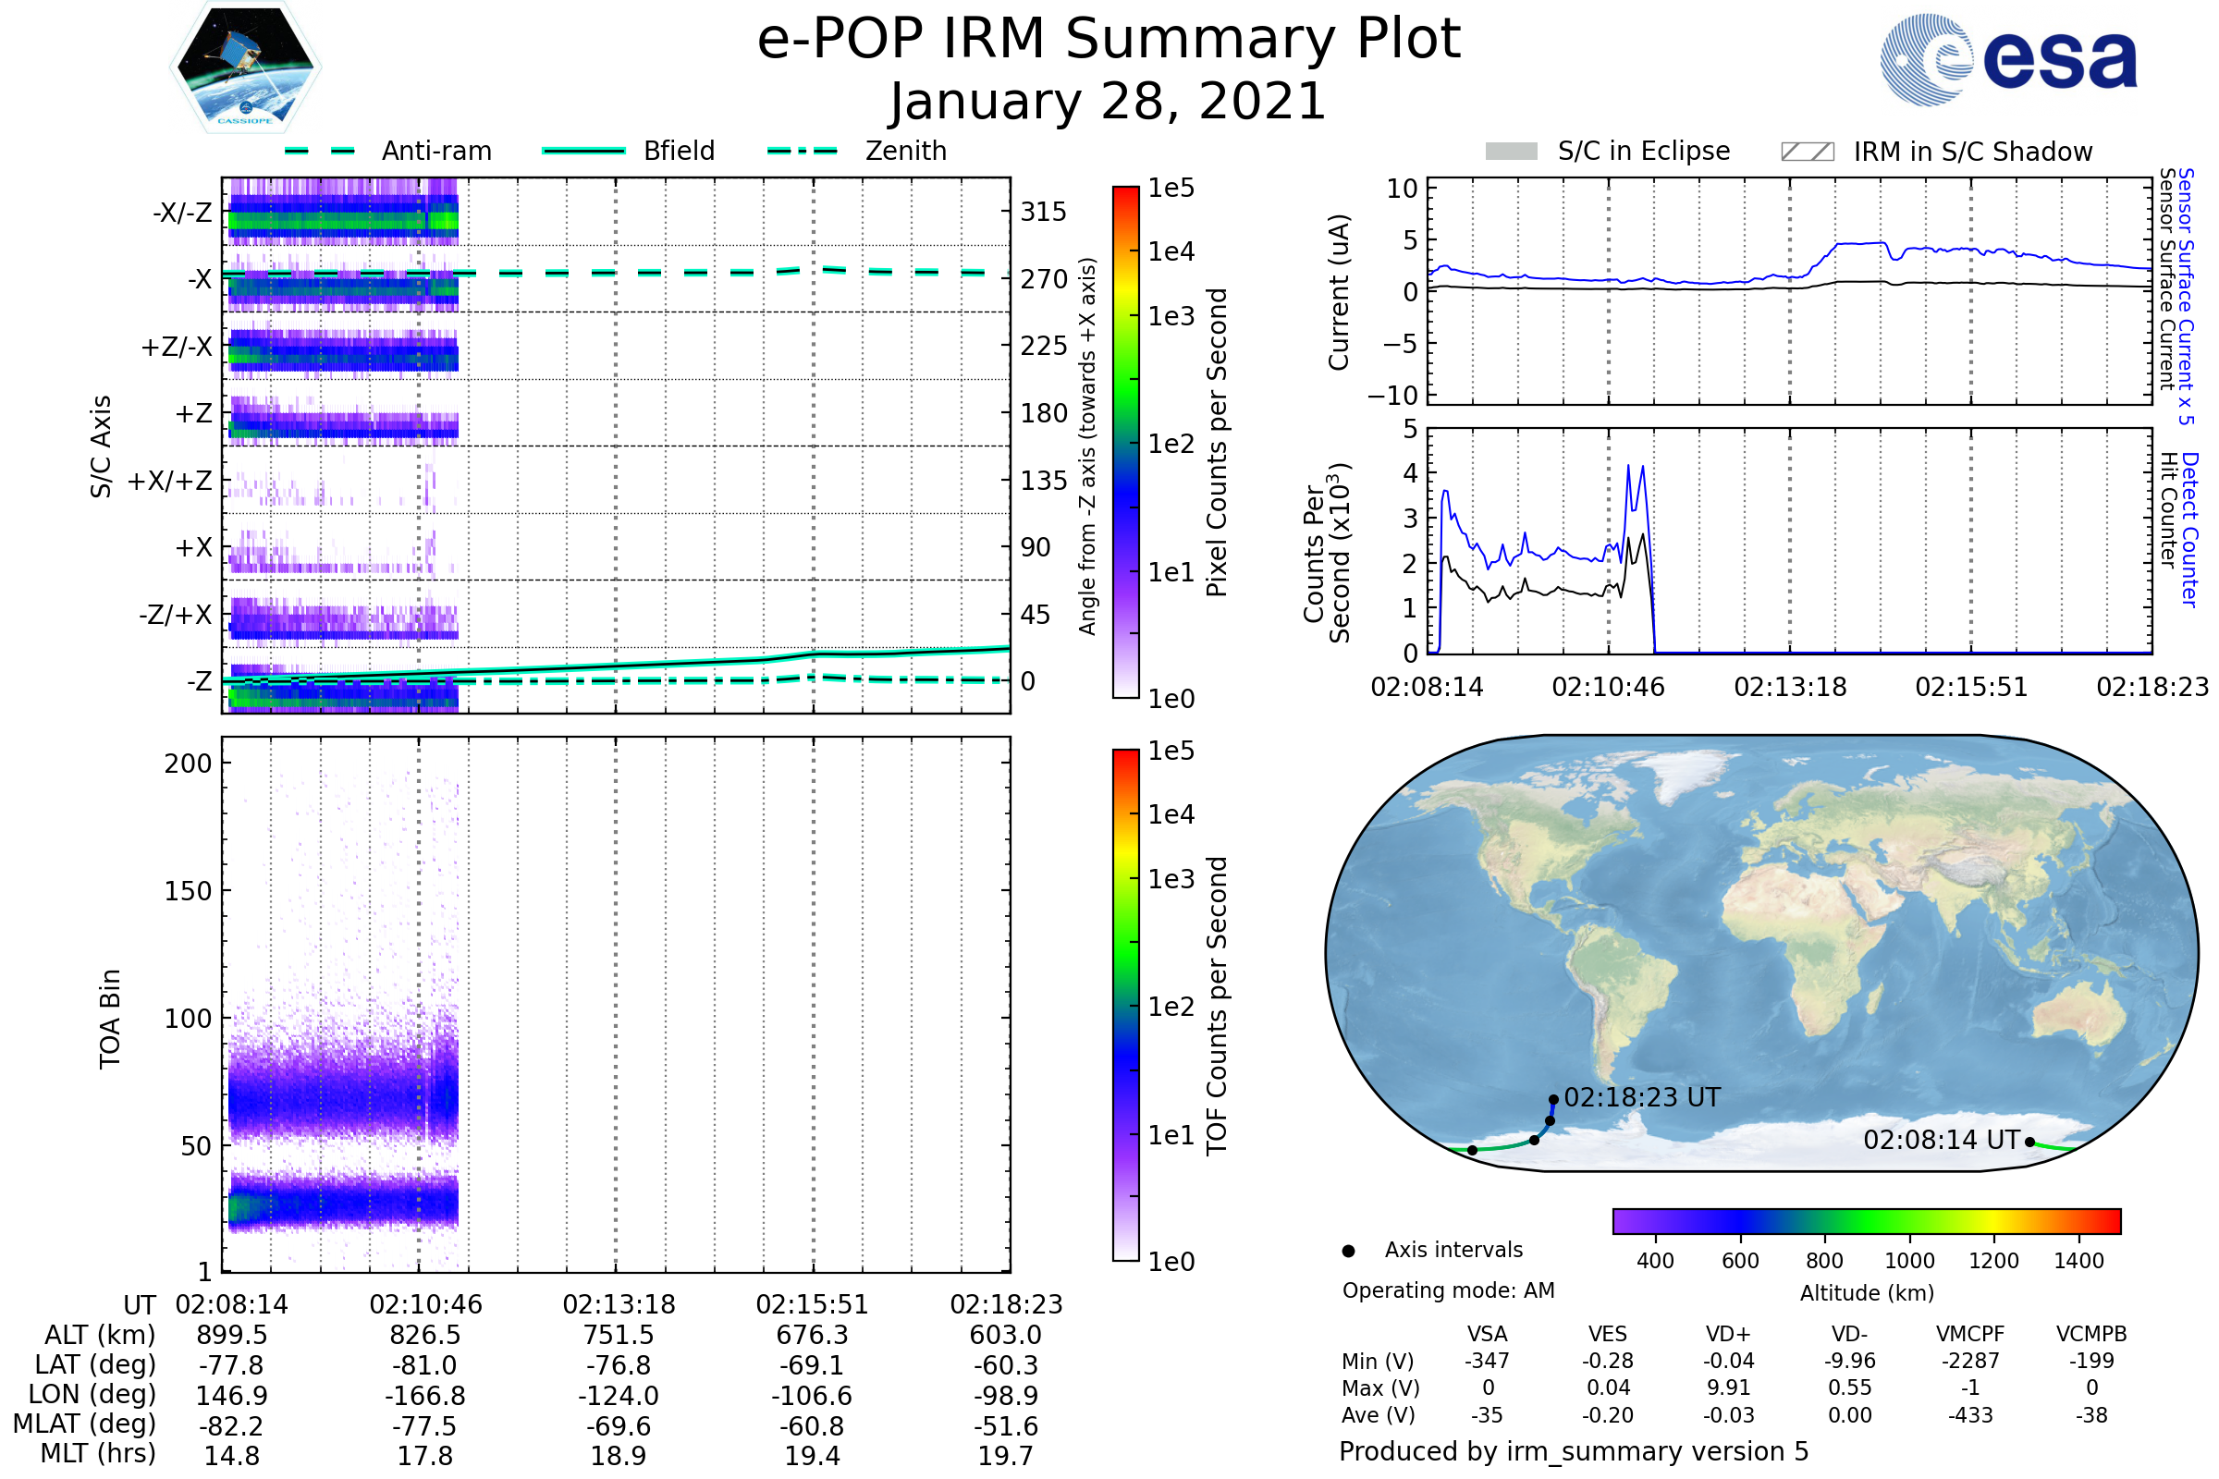Click the world map thumbnail
2219x1479 pixels.
pos(1762,953)
